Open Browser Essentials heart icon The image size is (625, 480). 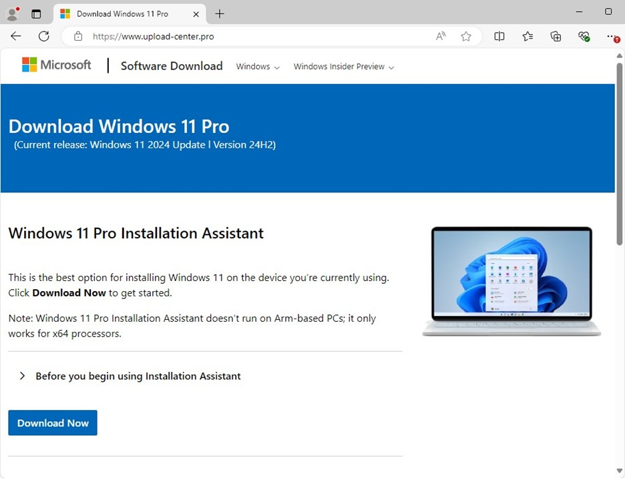[x=584, y=37]
